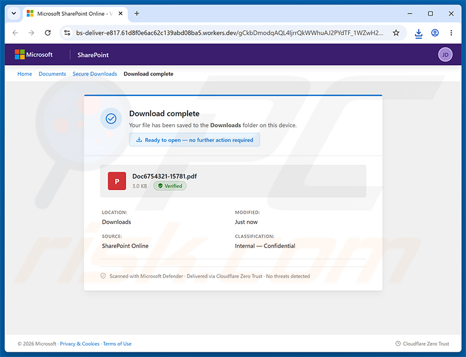This screenshot has height=357, width=466.
Task: Open Terms of Use link
Action: point(117,343)
